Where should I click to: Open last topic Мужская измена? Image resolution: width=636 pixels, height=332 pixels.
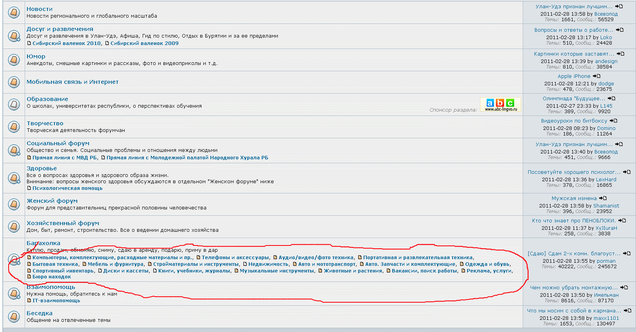click(574, 198)
